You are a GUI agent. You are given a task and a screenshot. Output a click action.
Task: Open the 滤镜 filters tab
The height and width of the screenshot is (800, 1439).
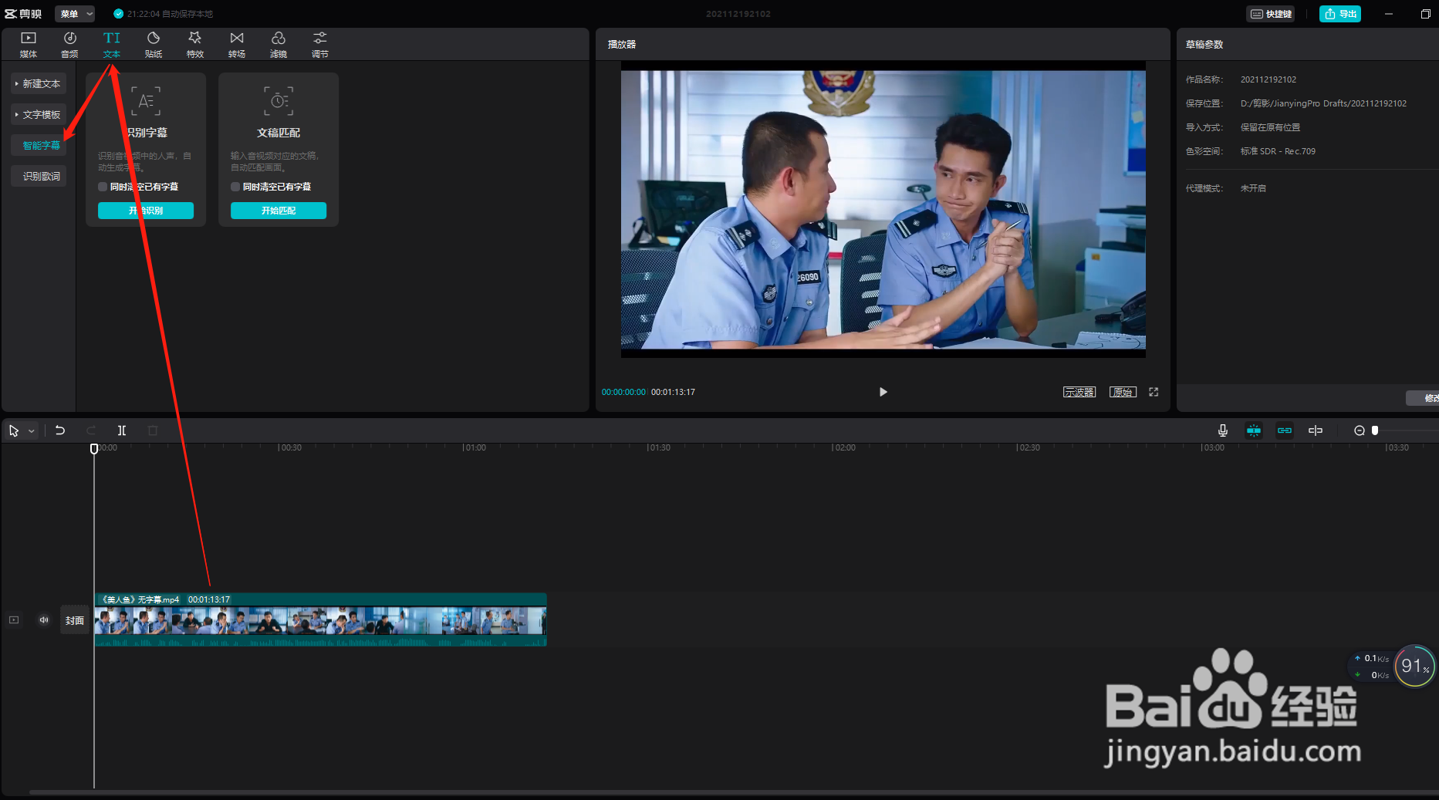[279, 45]
